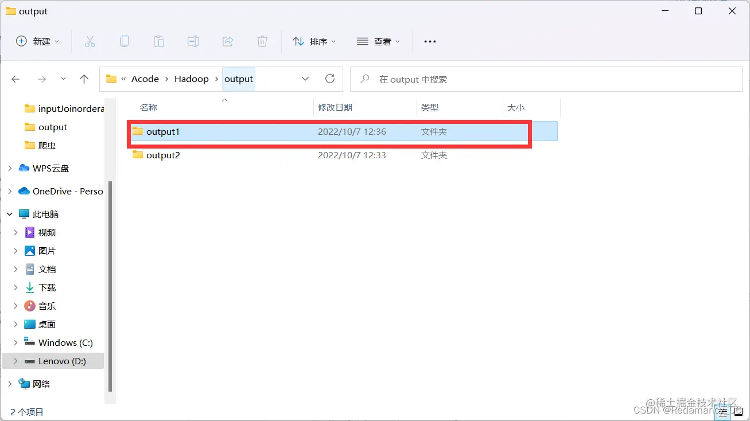Go forward with the right arrow
Image resolution: width=750 pixels, height=421 pixels.
click(41, 79)
